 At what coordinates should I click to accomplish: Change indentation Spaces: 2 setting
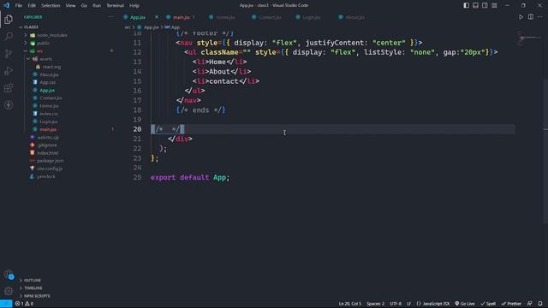[375, 304]
